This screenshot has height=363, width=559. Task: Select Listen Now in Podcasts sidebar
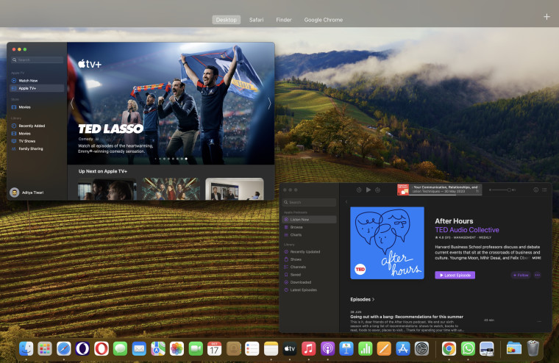[309, 220]
